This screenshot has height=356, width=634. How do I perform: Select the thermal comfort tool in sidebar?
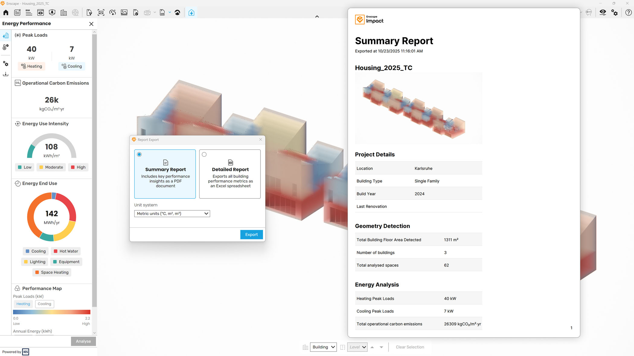click(x=5, y=47)
